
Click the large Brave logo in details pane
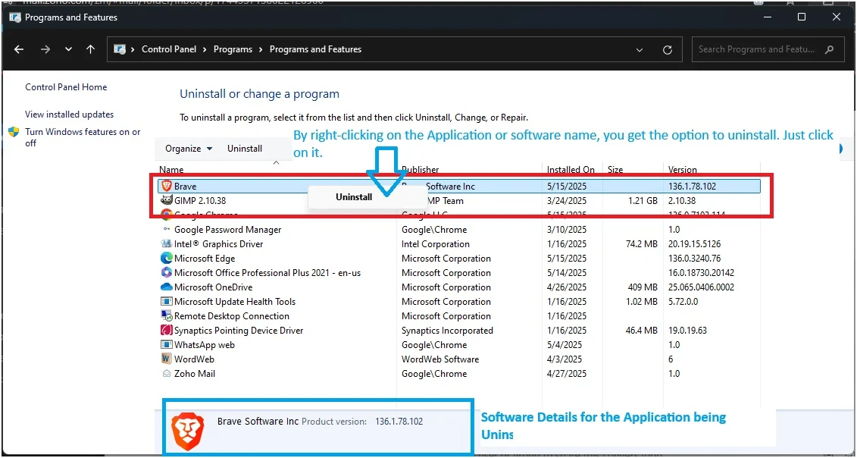[187, 431]
